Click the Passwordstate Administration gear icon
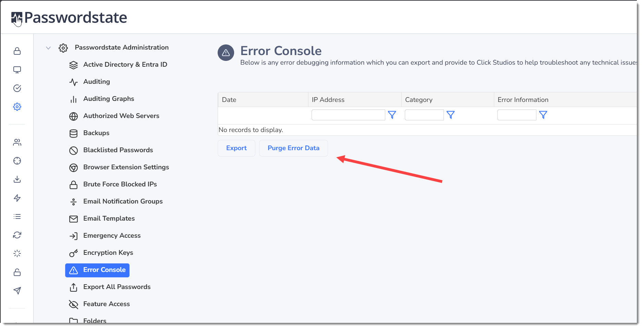Screen dimensions: 642x328 [63, 48]
